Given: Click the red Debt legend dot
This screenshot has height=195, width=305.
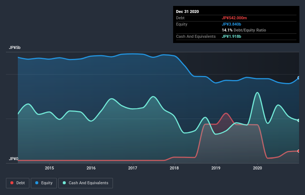Looking at the screenshot, I should [12, 183].
